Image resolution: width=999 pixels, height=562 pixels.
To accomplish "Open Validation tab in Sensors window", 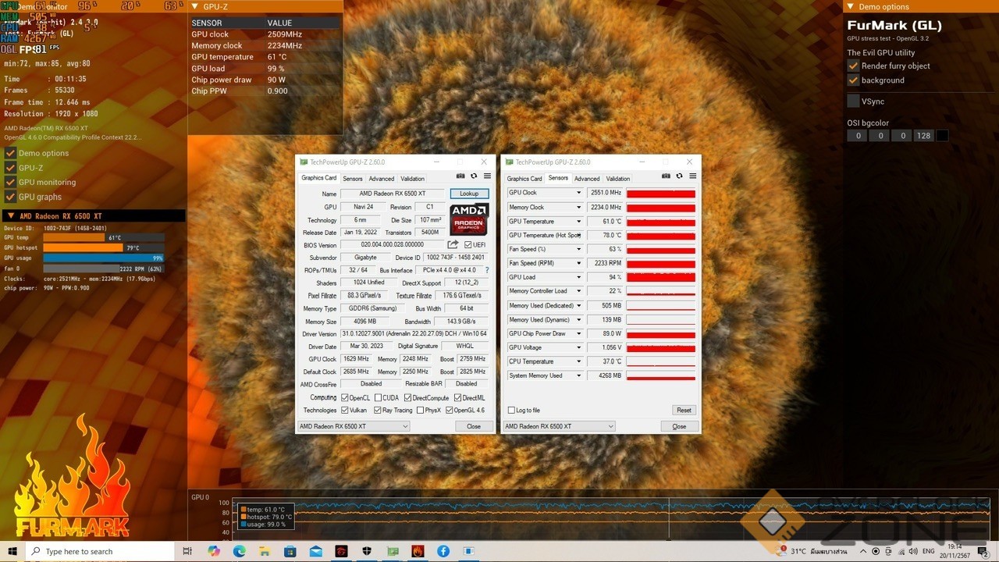I will 617,179.
